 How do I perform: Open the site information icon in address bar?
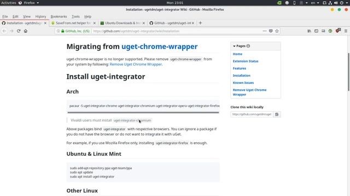[x=59, y=31]
